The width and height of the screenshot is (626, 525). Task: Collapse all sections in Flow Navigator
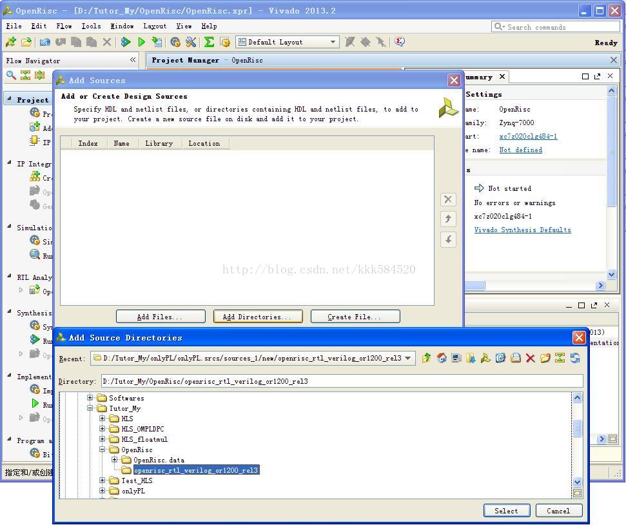click(x=26, y=75)
